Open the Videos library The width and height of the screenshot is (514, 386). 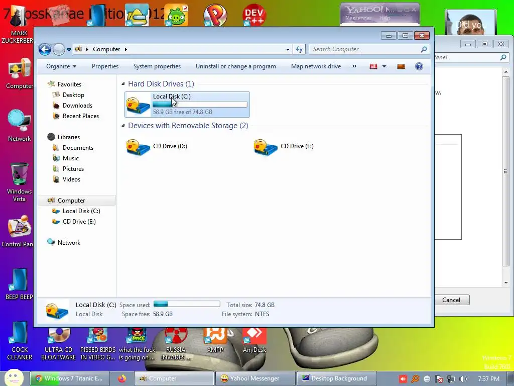[71, 179]
